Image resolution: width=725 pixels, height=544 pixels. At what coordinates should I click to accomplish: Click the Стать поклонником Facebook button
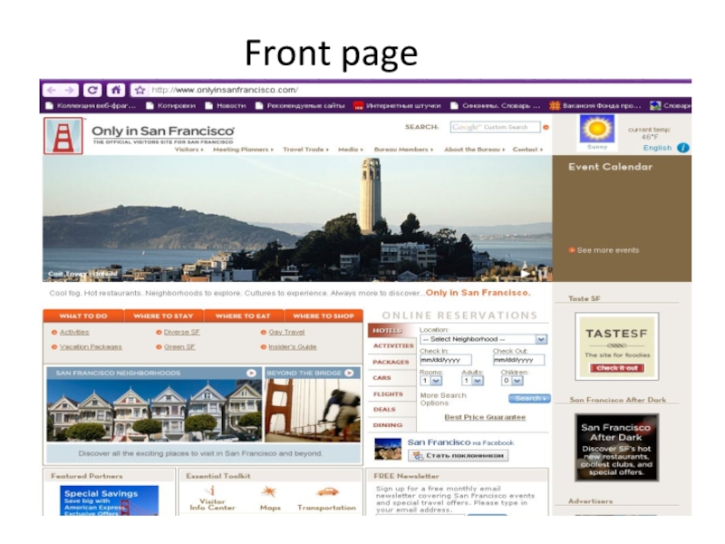point(459,456)
